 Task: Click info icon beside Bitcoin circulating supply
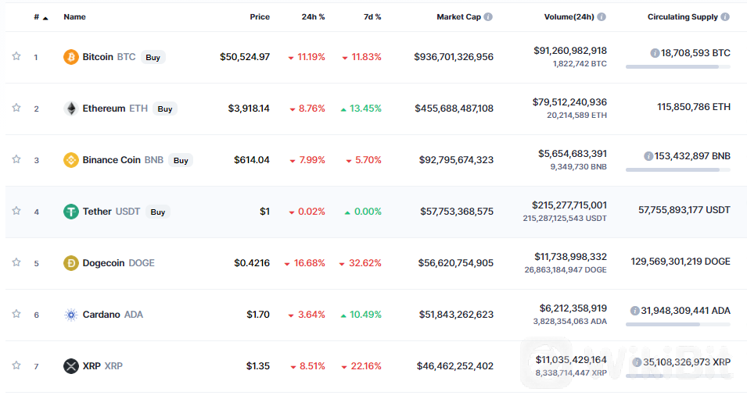655,53
